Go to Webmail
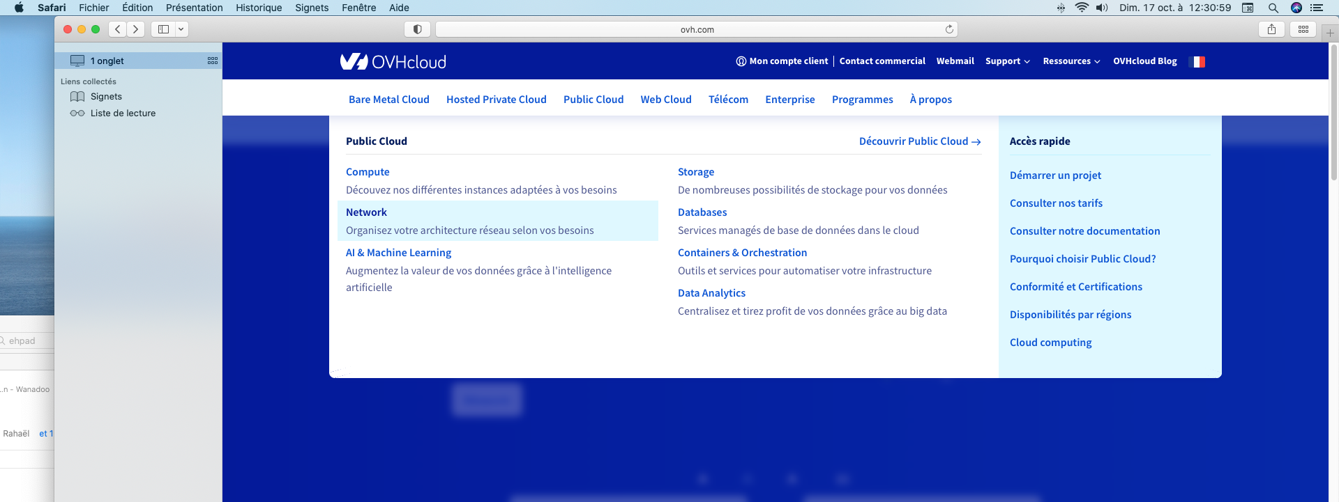The height and width of the screenshot is (502, 1339). [x=955, y=61]
